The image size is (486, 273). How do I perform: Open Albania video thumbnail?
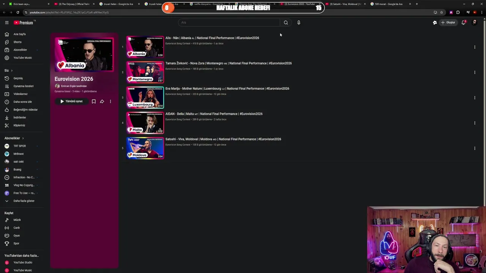click(x=145, y=47)
